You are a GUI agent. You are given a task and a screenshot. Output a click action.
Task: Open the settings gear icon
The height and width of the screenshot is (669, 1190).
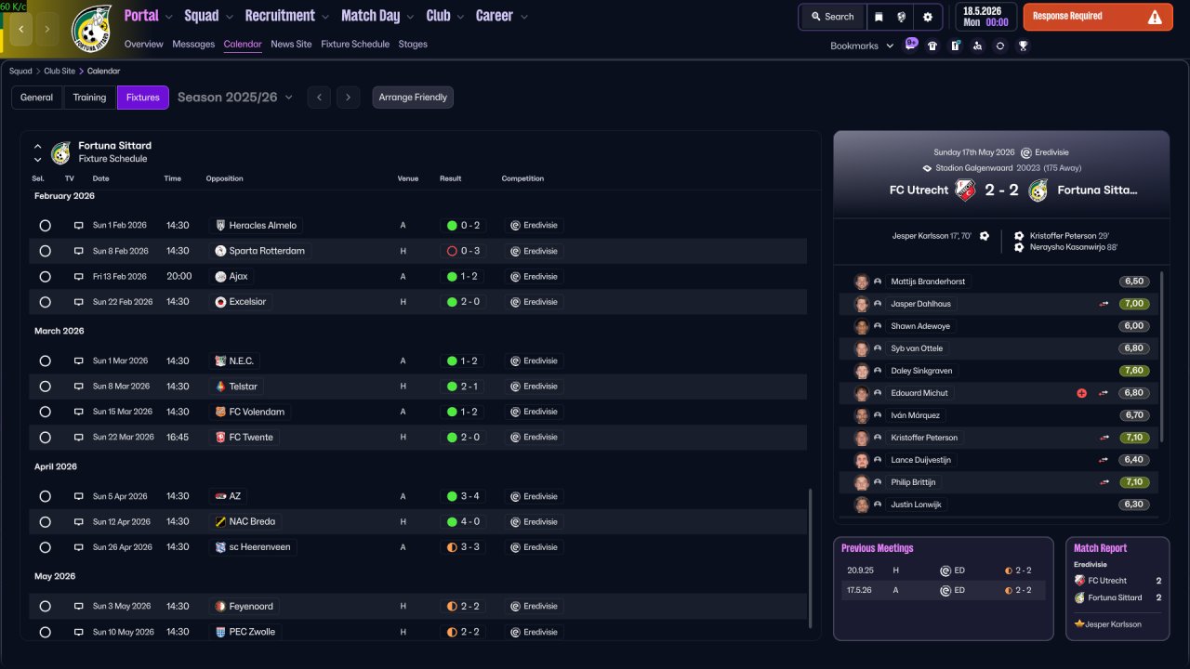pyautogui.click(x=928, y=17)
